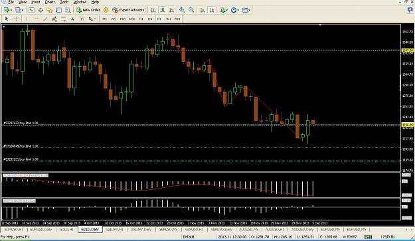Select the Crosshair tool
415x241 pixels.
point(16,19)
